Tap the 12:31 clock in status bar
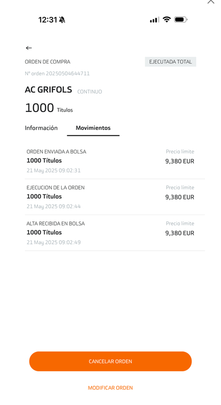 point(47,19)
